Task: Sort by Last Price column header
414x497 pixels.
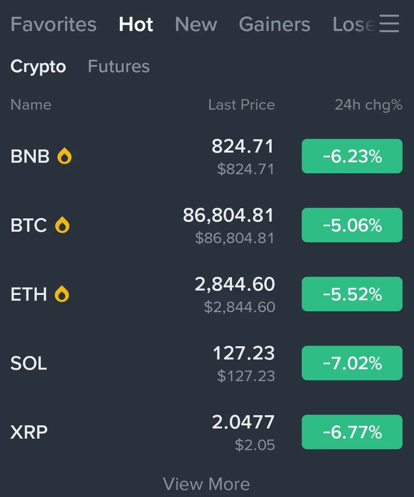Action: coord(241,105)
